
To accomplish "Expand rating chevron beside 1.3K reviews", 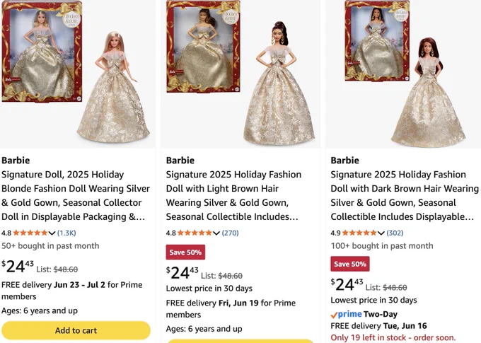I will point(52,233).
